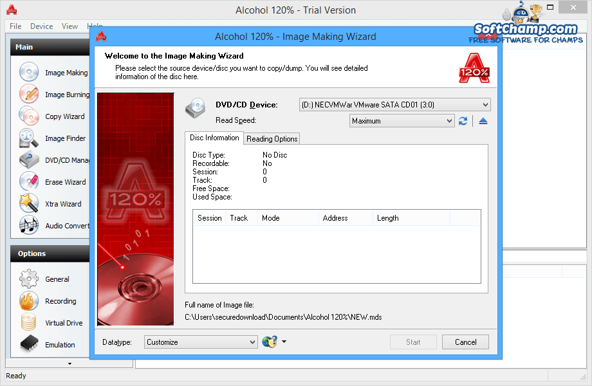This screenshot has width=592, height=386.
Task: Eject the disc tray
Action: (x=483, y=121)
